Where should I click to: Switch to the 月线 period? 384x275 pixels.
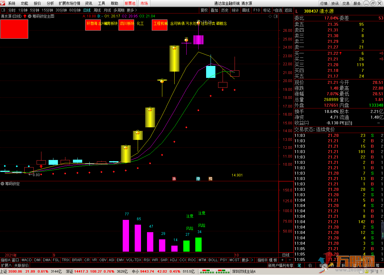(107, 10)
